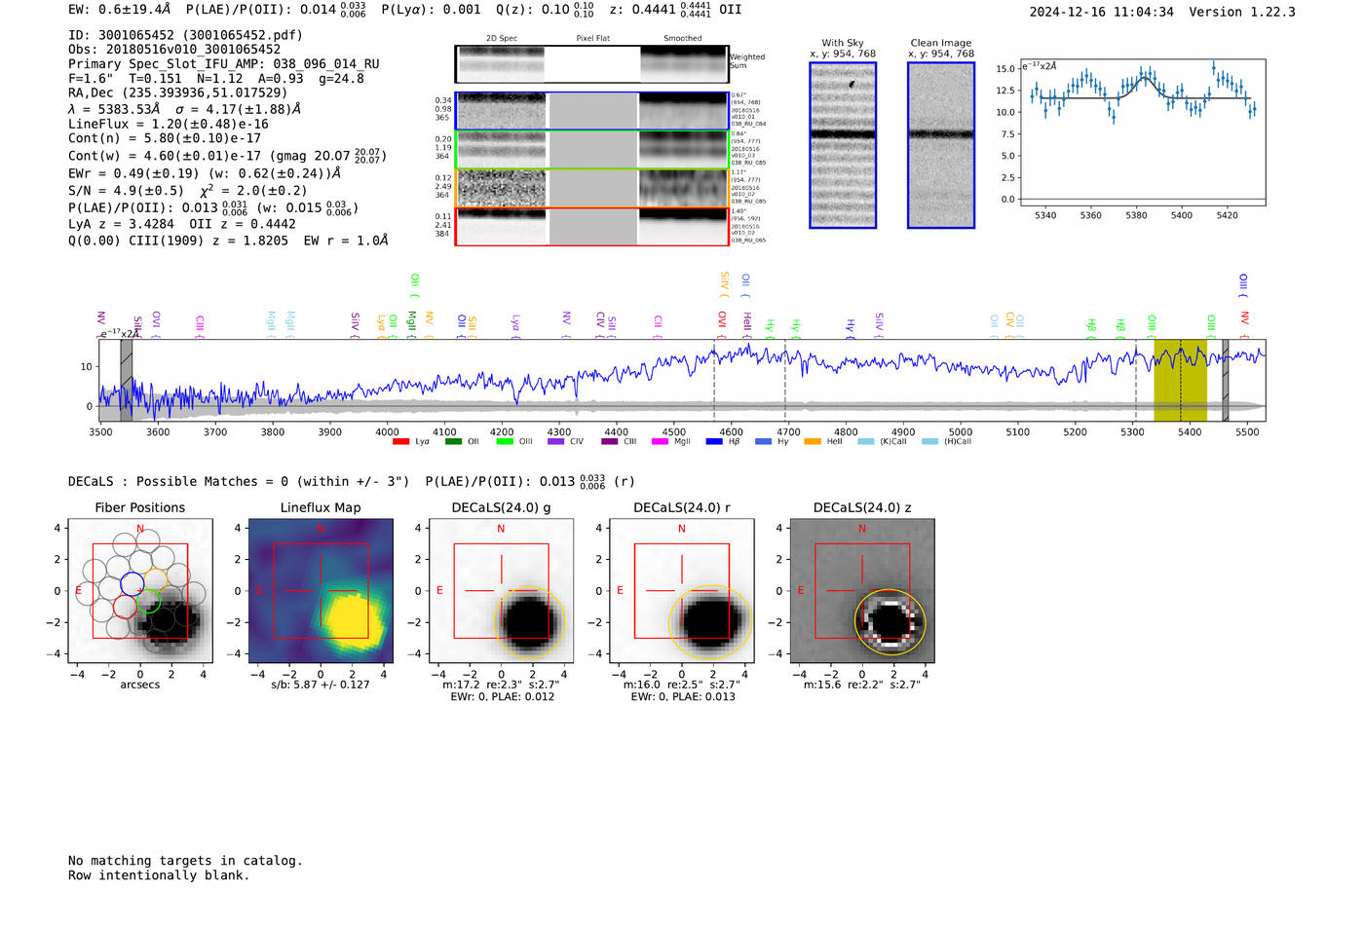Click the dark green OII legend swatch
Image resolution: width=1364 pixels, height=928 pixels.
453,442
